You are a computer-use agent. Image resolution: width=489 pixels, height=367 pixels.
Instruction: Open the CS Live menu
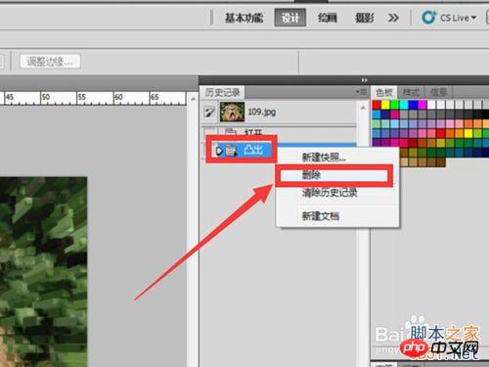(x=459, y=18)
